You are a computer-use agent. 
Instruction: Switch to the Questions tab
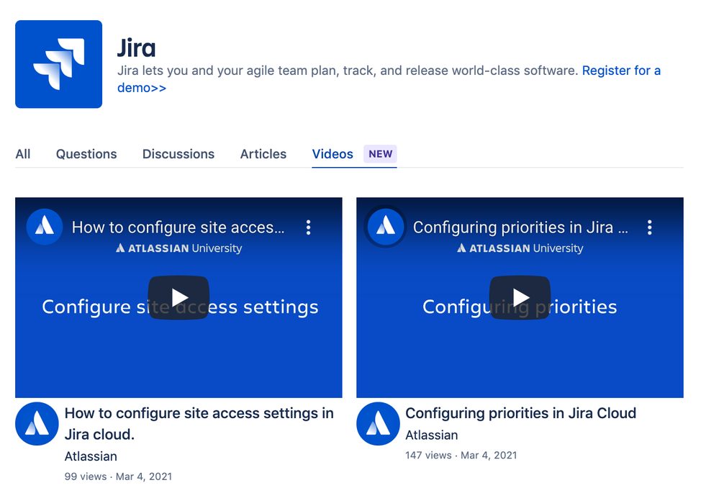coord(86,154)
